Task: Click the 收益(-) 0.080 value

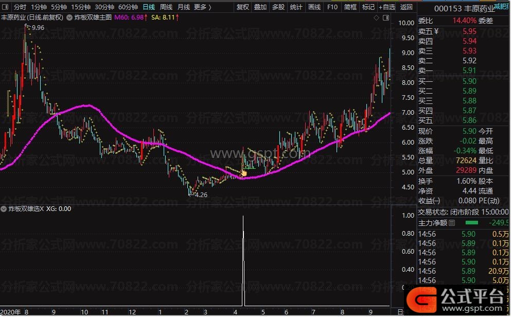Action: 468,201
